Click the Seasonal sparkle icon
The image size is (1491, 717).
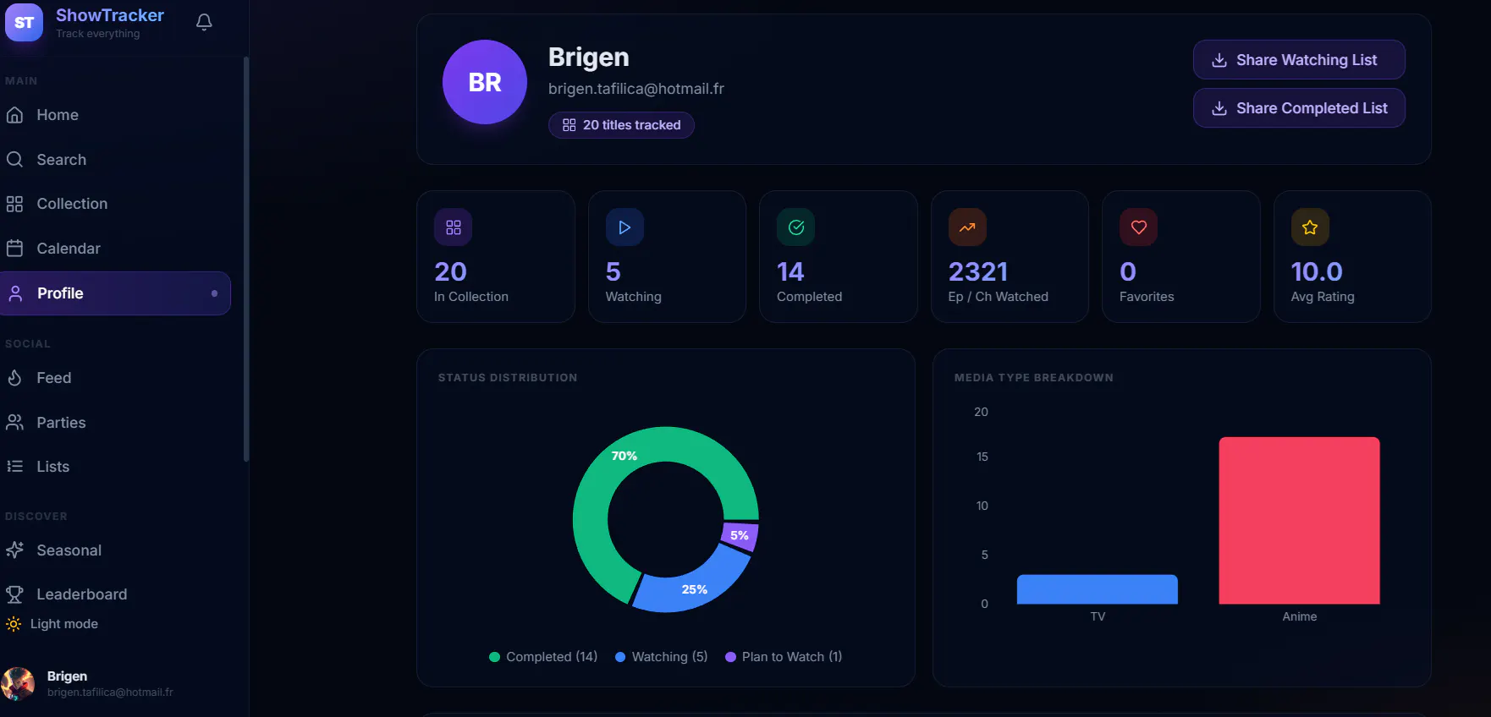14,550
